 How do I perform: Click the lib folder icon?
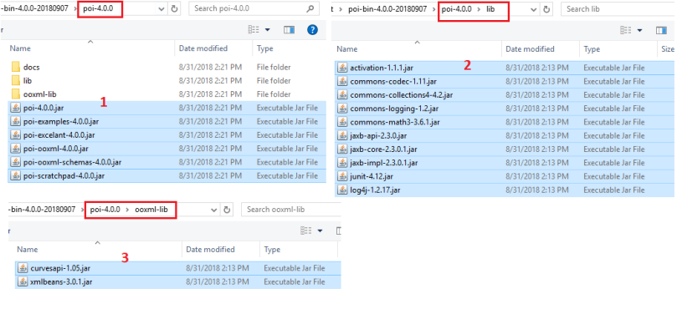[x=16, y=80]
